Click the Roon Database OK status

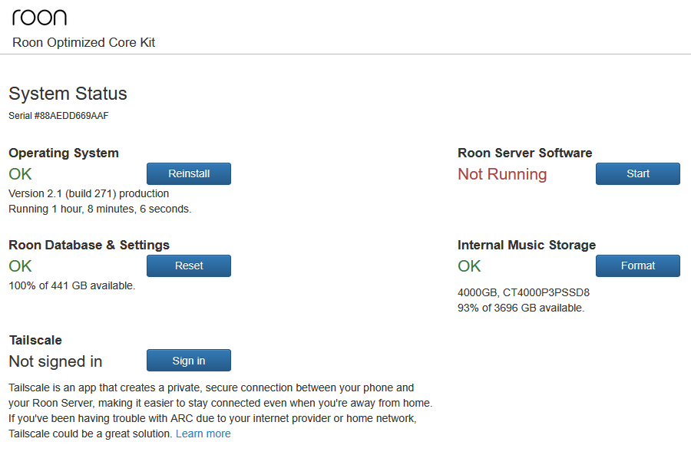(20, 266)
